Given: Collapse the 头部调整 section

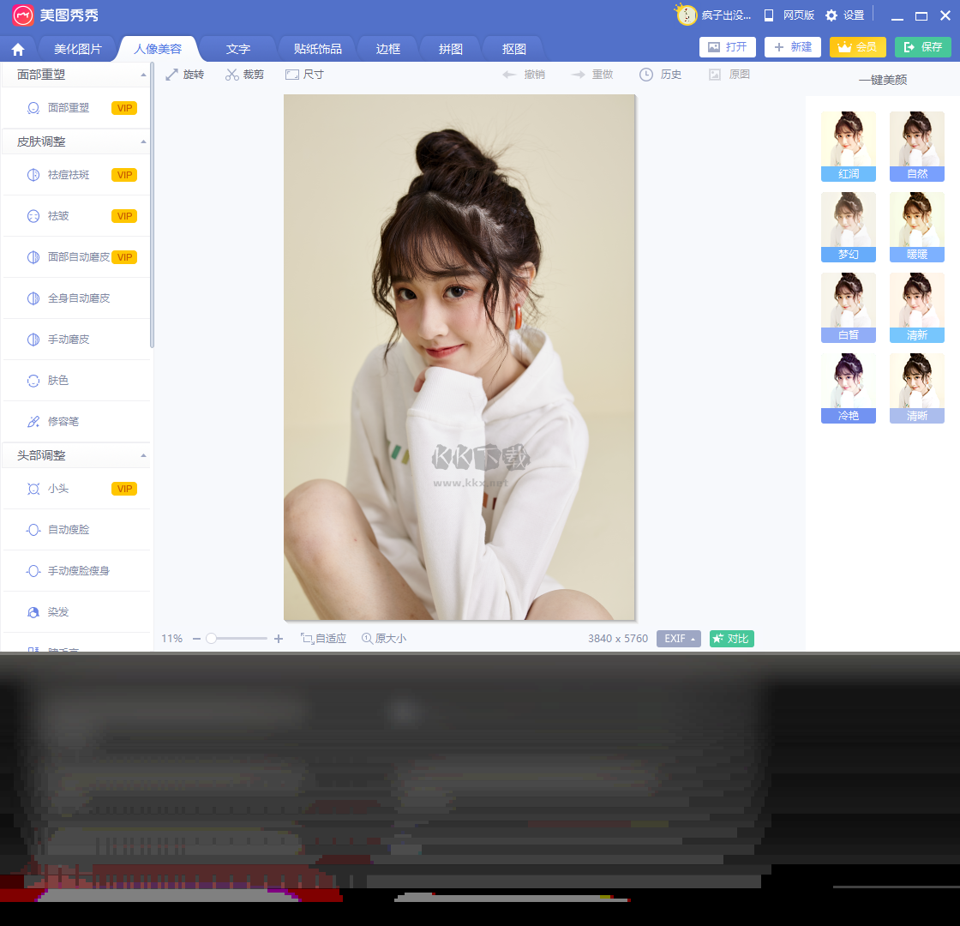Looking at the screenshot, I should click(143, 455).
